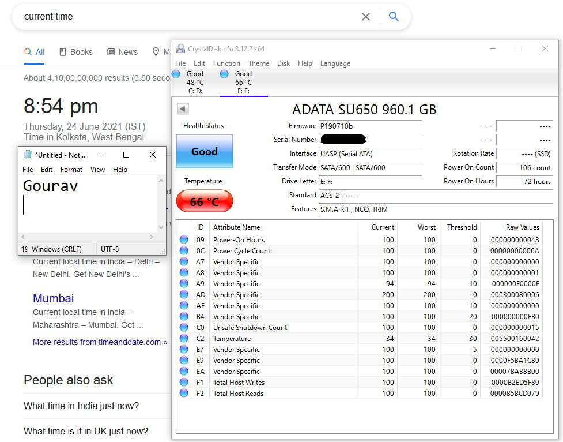
Task: Click the blue Good health status button
Action: point(205,151)
